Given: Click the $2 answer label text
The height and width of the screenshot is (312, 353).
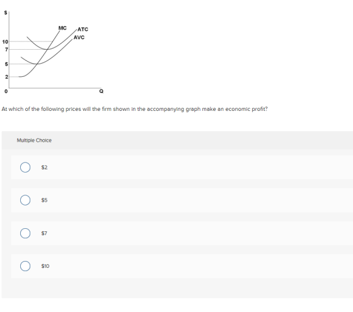Looking at the screenshot, I should click(44, 168).
